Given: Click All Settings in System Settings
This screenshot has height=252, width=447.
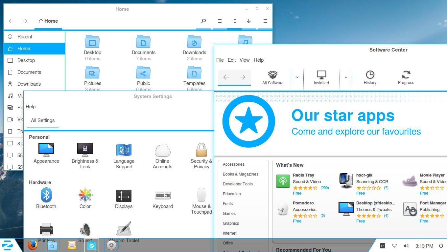Looking at the screenshot, I should (x=42, y=120).
